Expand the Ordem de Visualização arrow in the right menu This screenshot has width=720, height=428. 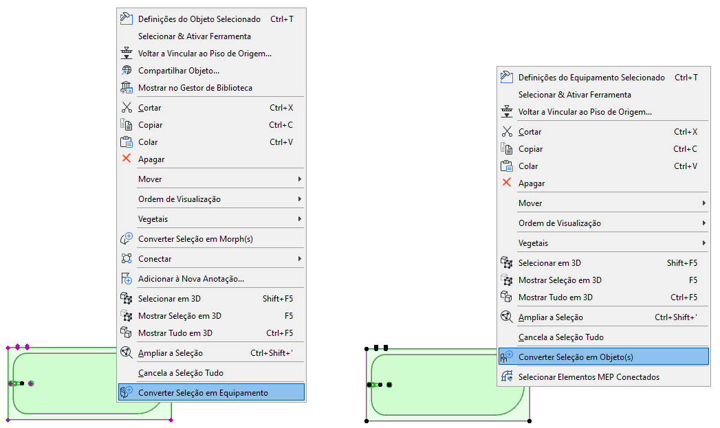click(704, 223)
